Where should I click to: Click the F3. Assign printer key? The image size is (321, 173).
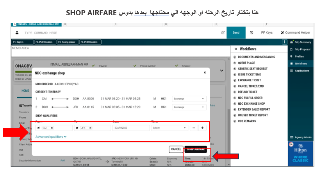pyautogui.click(x=68, y=42)
